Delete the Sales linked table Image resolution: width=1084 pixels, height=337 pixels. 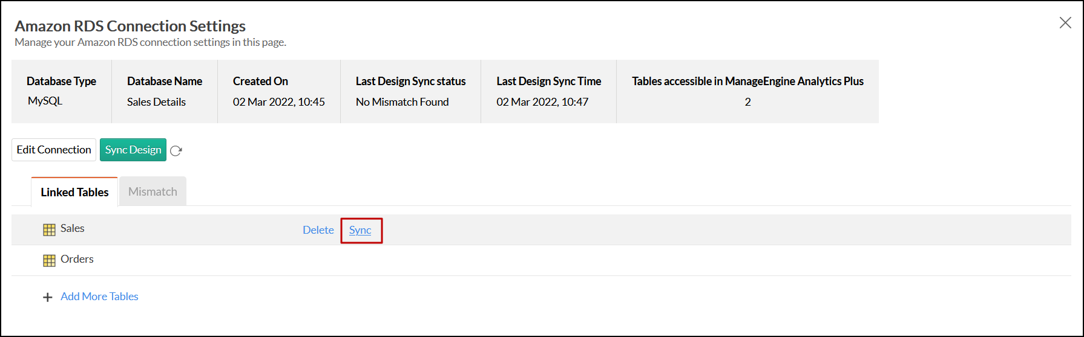pos(318,230)
